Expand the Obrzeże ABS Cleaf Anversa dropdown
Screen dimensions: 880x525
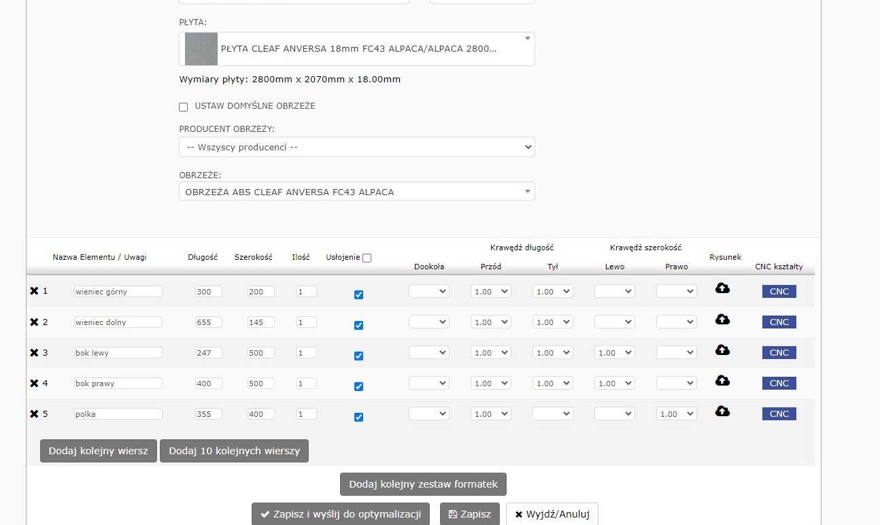(356, 192)
